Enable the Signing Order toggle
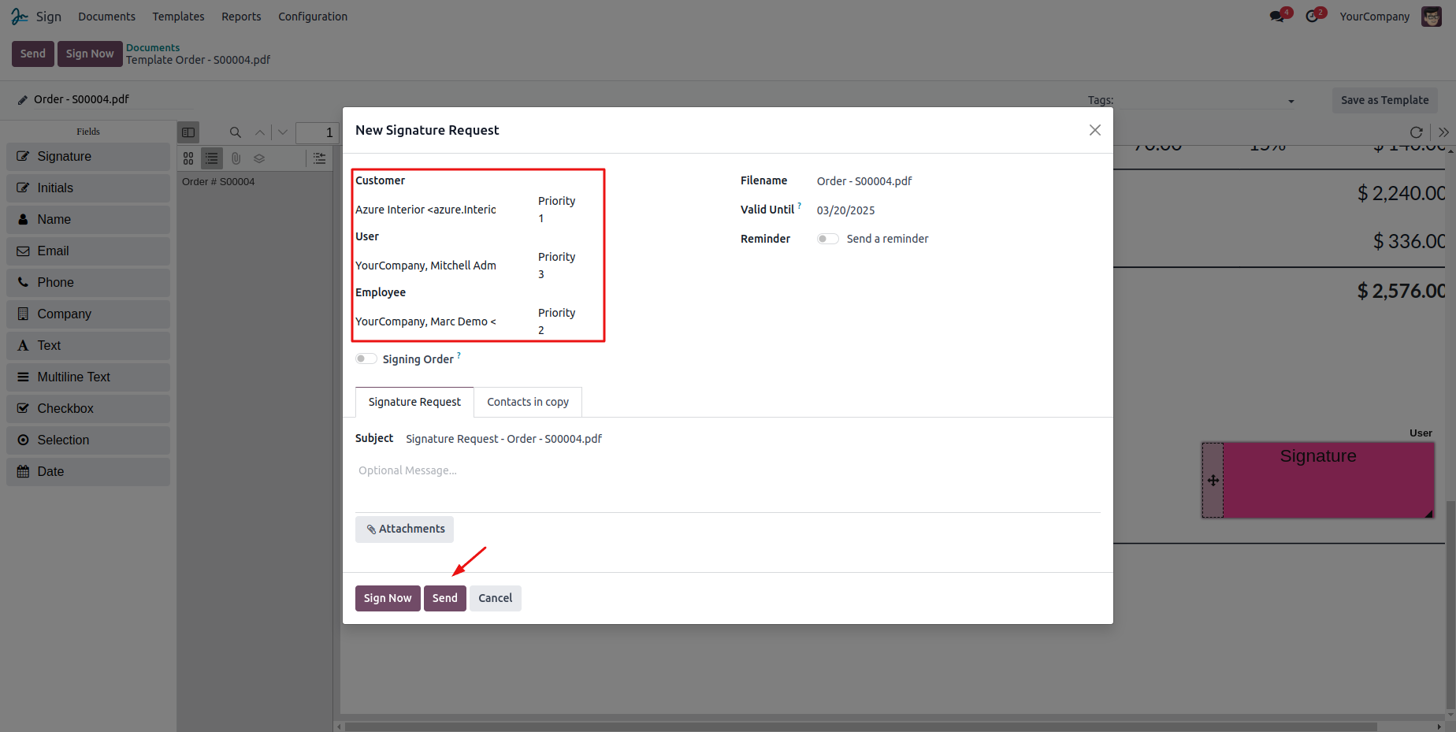 [x=366, y=359]
